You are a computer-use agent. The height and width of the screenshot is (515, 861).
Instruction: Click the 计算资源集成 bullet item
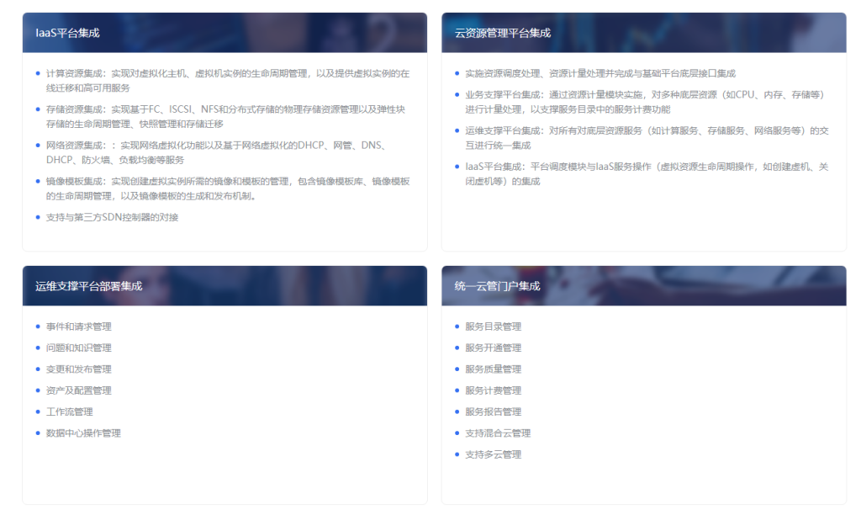[227, 80]
